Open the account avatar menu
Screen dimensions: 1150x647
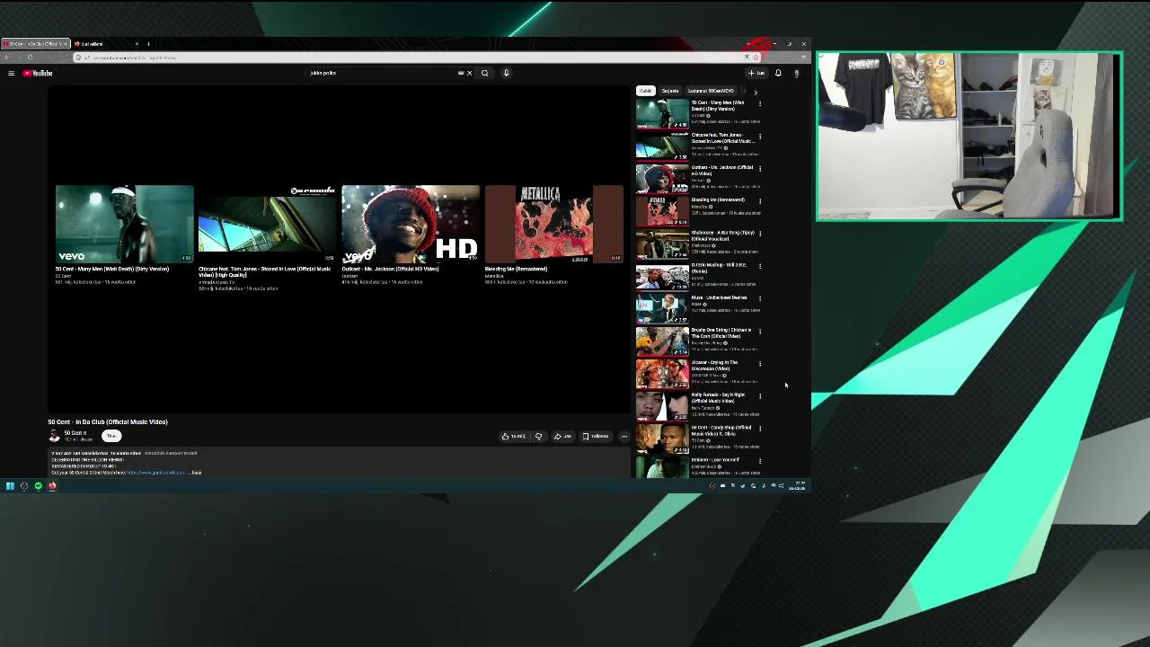[x=796, y=74]
